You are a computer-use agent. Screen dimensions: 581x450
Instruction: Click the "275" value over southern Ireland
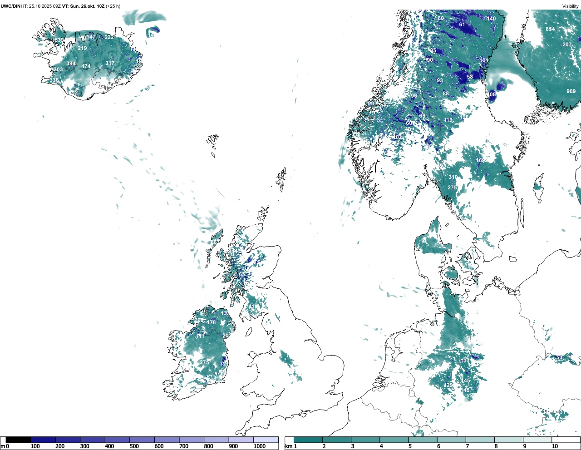pos(205,362)
